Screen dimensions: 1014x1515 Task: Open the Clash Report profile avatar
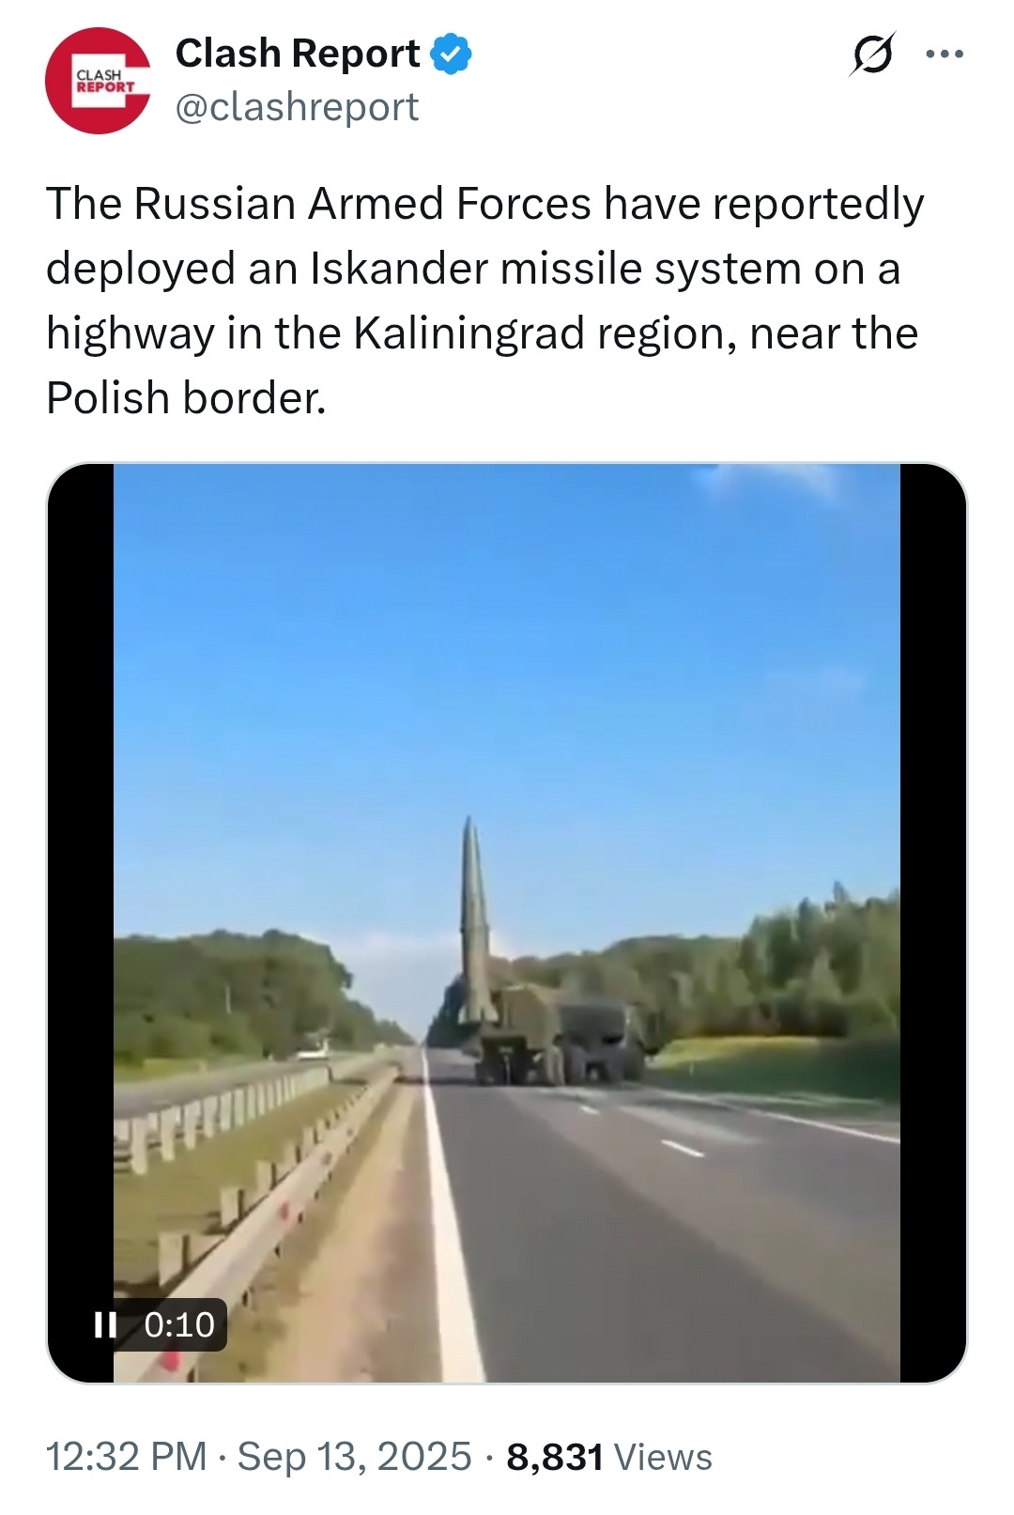click(x=98, y=80)
